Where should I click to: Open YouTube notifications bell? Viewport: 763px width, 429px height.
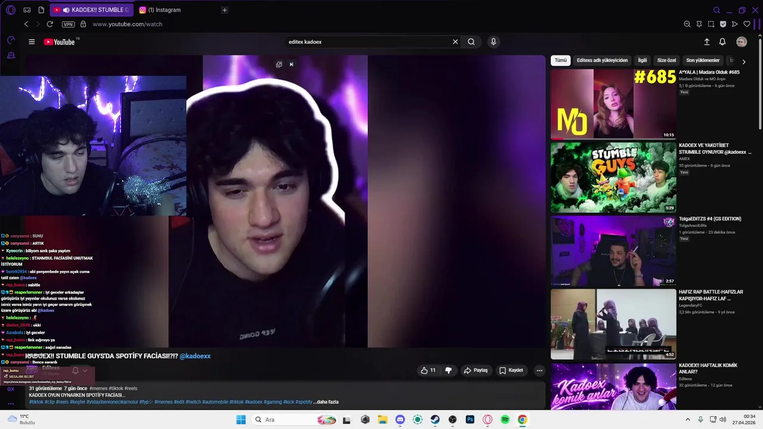722,42
